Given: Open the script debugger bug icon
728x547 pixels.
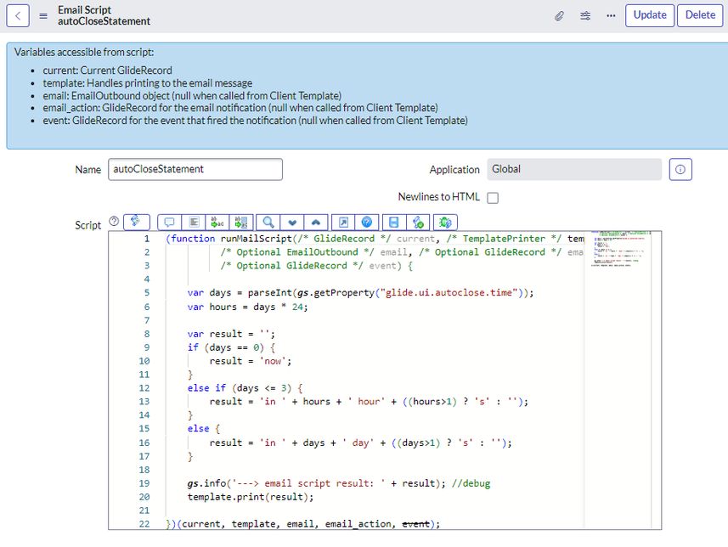Looking at the screenshot, I should pos(445,223).
